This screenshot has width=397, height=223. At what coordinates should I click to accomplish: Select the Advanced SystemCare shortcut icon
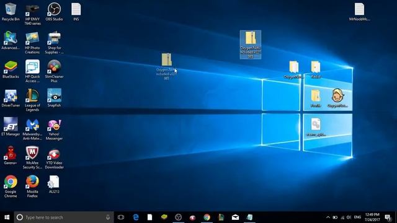click(11, 40)
